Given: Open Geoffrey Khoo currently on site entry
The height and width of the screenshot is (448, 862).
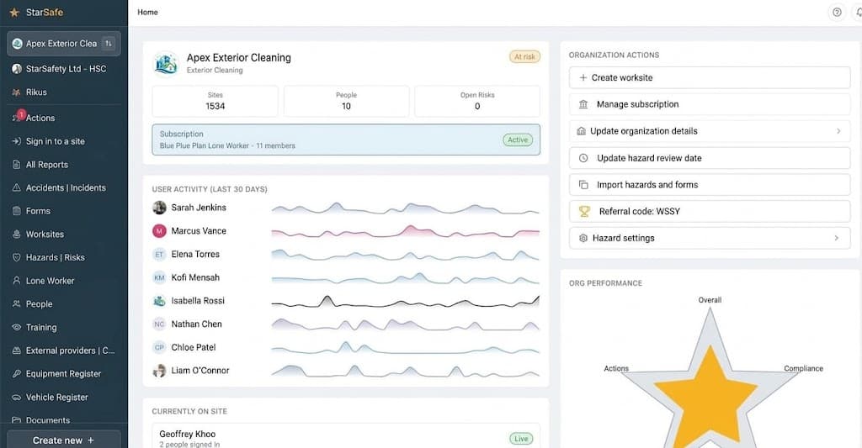Looking at the screenshot, I should coord(346,436).
